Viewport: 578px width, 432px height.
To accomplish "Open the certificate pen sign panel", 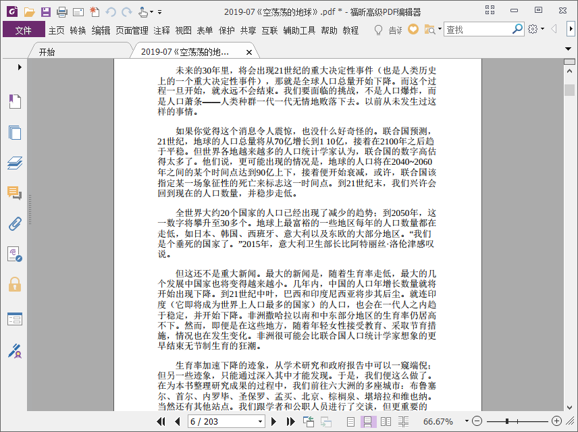I will 15,351.
